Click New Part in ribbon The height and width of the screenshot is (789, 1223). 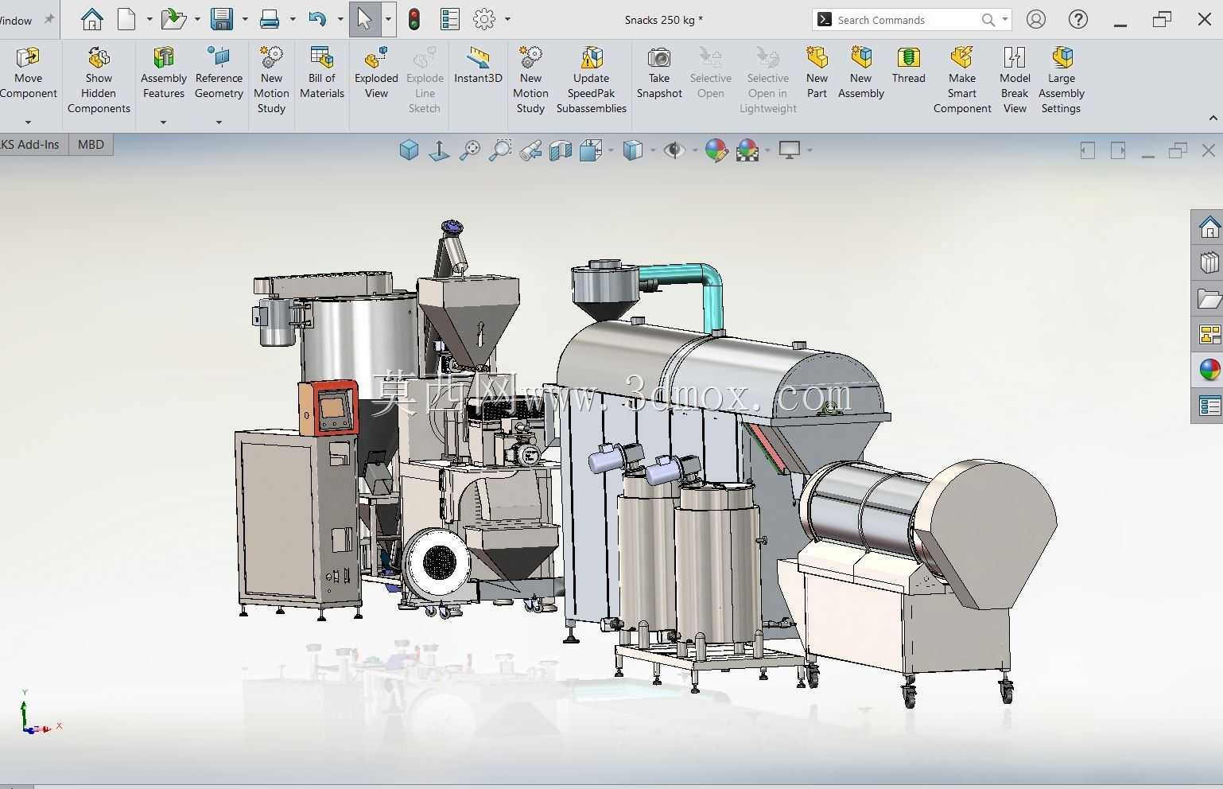pyautogui.click(x=817, y=72)
